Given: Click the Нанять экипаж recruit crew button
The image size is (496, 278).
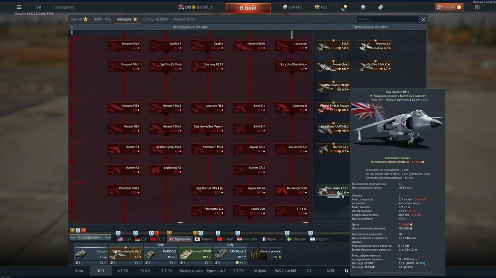Looking at the screenshot, I should [265, 253].
